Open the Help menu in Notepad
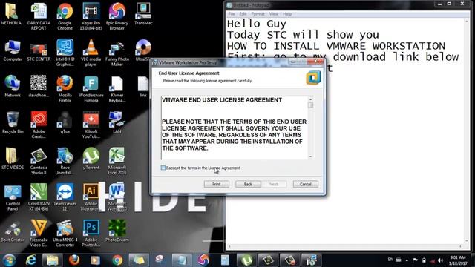Viewport: 475px width, 267px height. 287,14
